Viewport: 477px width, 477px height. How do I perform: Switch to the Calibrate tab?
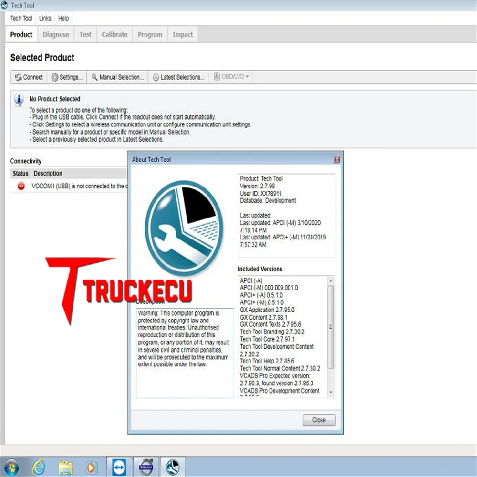pos(114,34)
